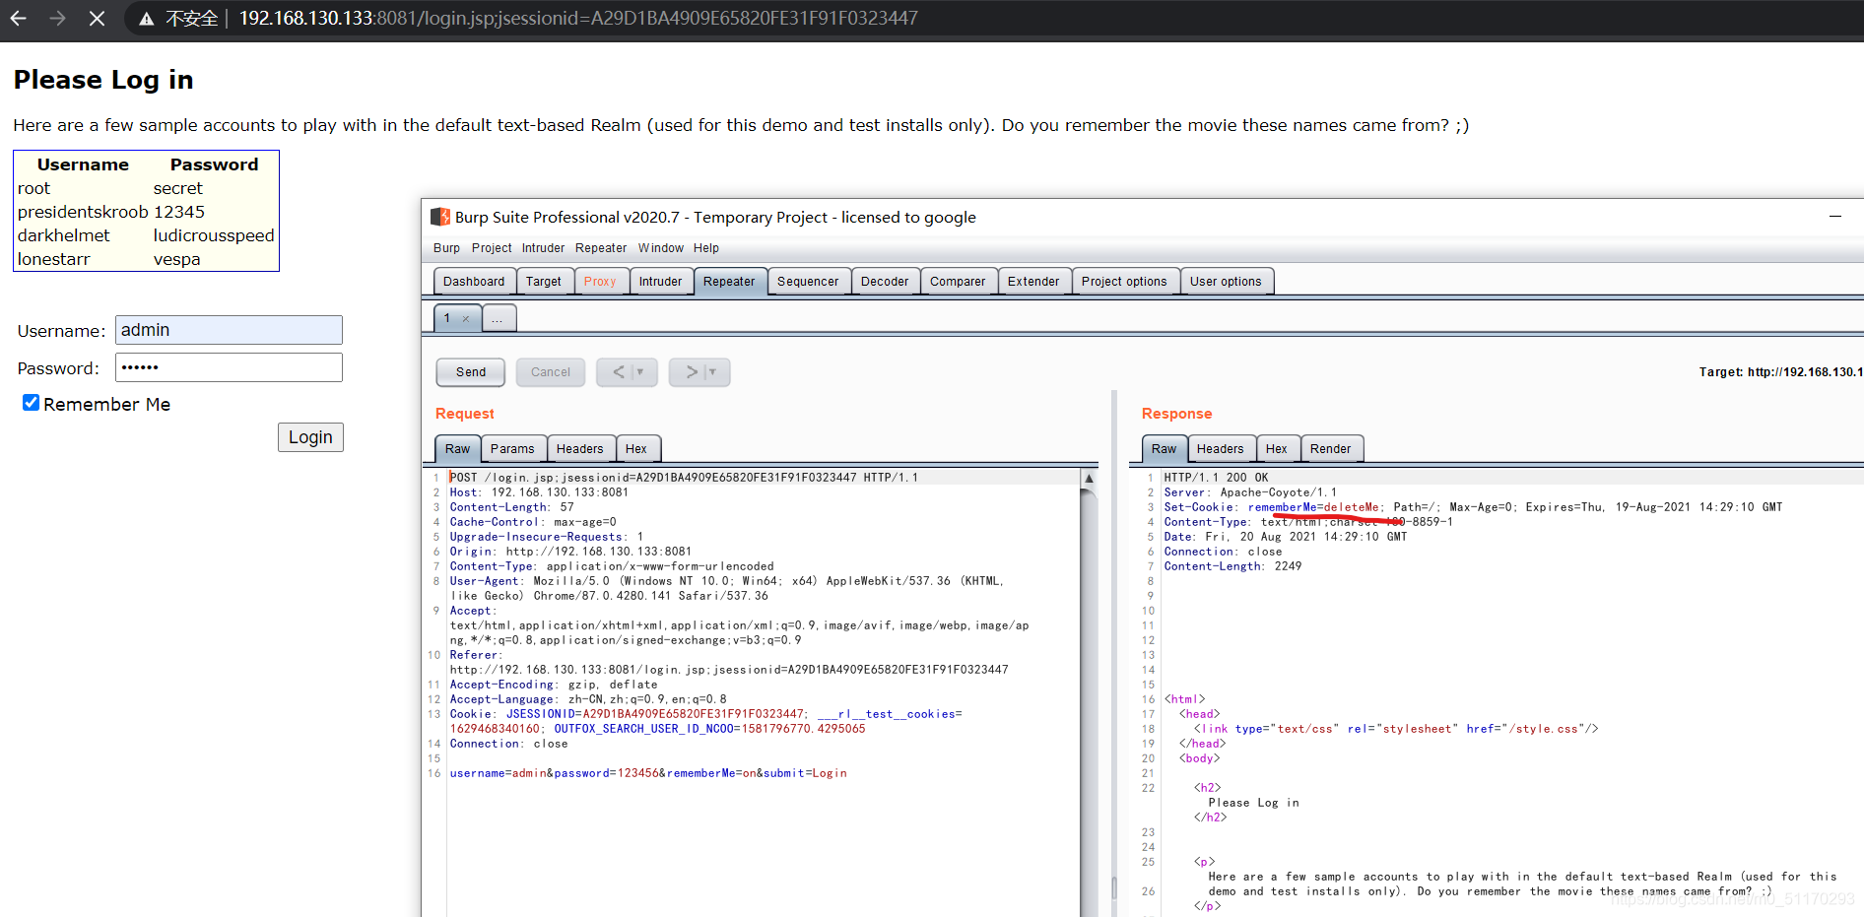Click the Set-Cookie rememberMe=deleteMe response line
1864x917 pixels.
point(1473,507)
